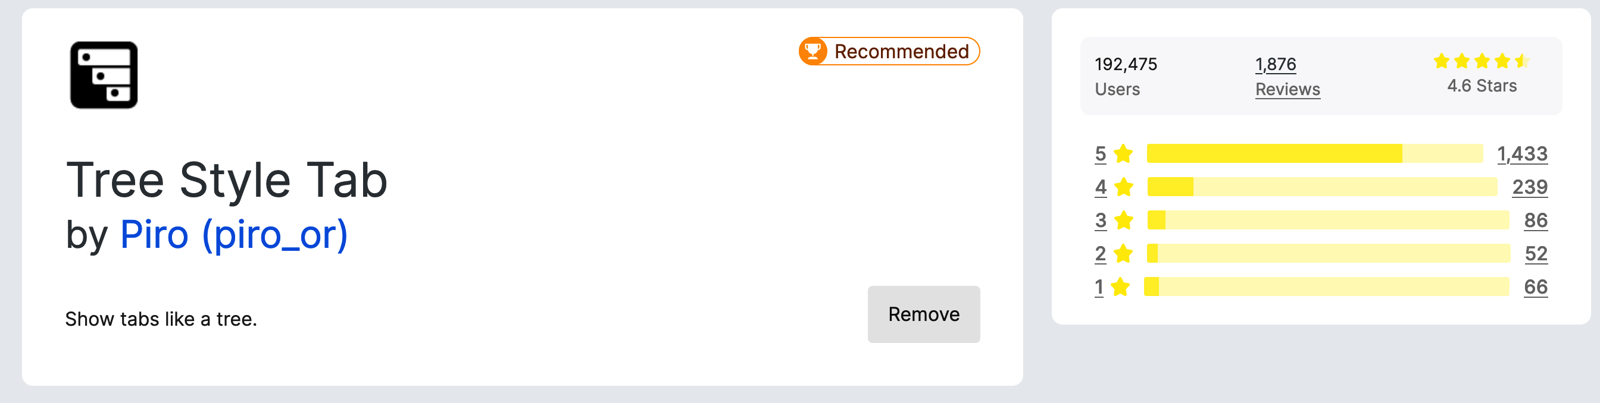Click the number 5 rating filter link
The width and height of the screenshot is (1600, 403).
click(x=1100, y=153)
